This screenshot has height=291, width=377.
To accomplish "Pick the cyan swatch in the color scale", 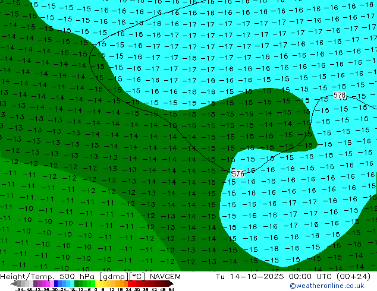I will tap(72, 283).
